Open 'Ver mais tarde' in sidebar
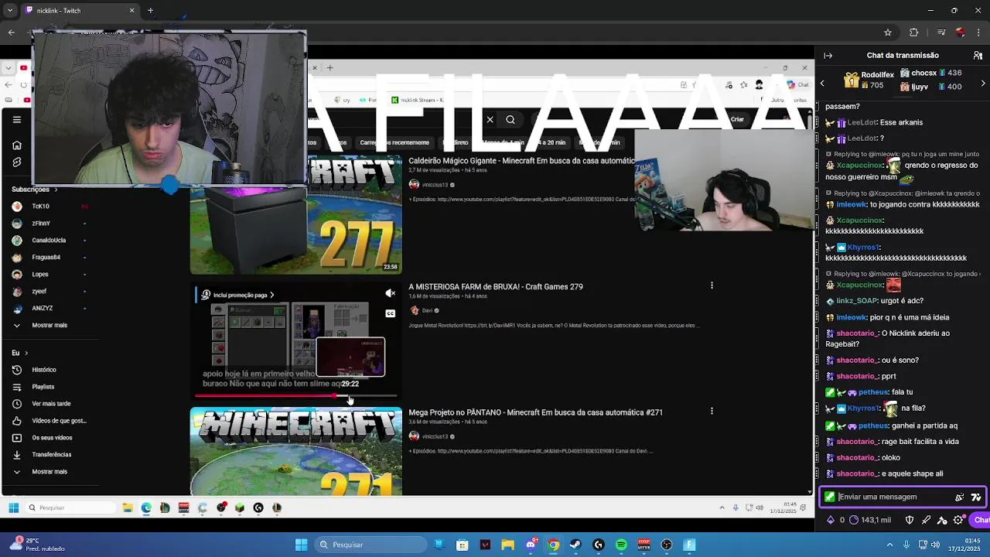Viewport: 990px width, 557px height. 51,404
